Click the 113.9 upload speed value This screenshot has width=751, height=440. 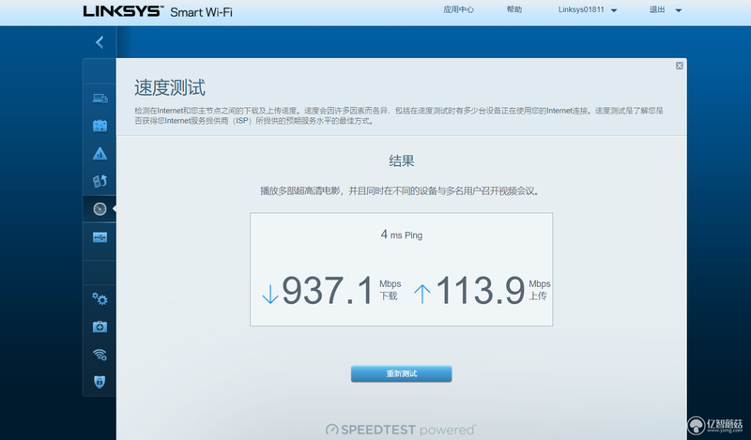481,291
